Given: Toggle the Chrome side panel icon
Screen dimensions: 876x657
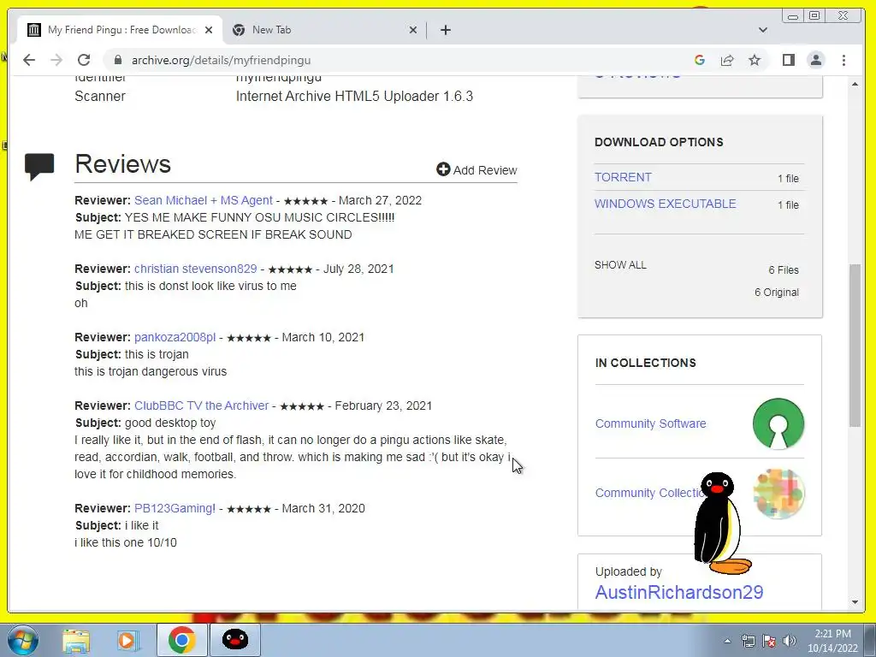Looking at the screenshot, I should coord(788,60).
